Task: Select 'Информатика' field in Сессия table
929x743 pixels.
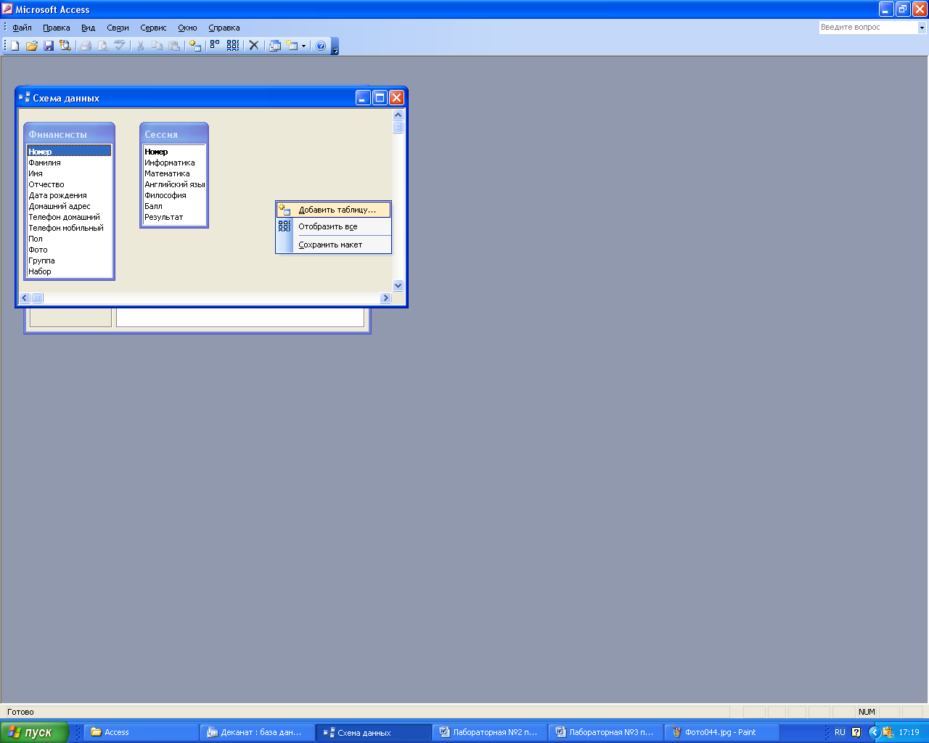Action: (174, 163)
